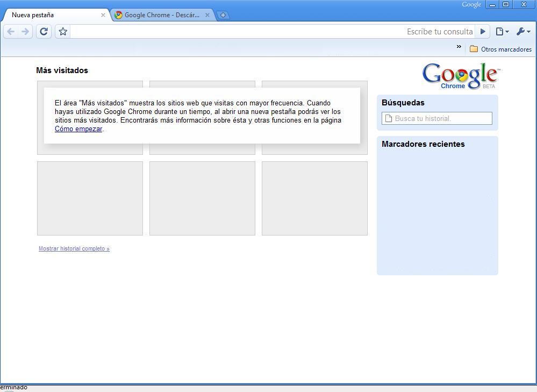Reload the current page

click(44, 32)
